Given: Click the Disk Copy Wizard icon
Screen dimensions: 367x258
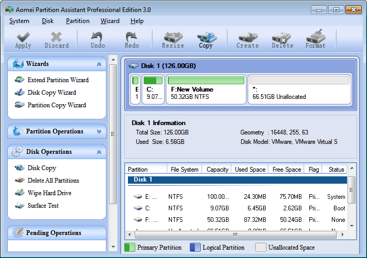Looking at the screenshot, I should 19,92.
